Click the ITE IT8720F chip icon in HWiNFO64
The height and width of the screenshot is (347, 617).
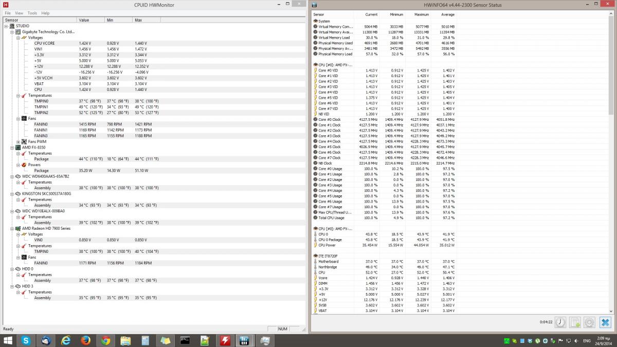click(x=315, y=255)
